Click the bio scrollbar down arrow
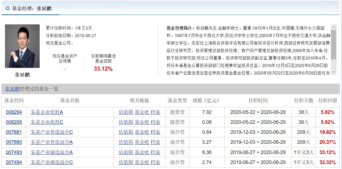 (334, 72)
